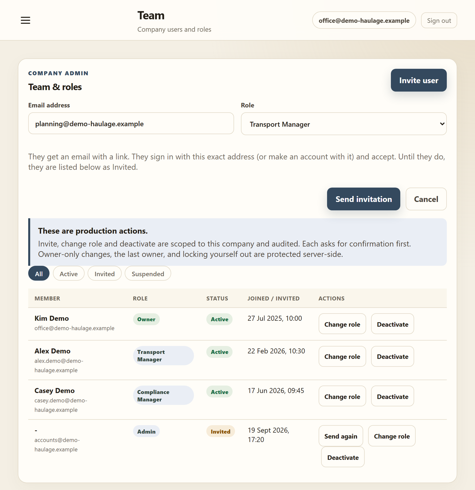Click the JOINED / INVITED column header
The height and width of the screenshot is (490, 475).
point(273,298)
